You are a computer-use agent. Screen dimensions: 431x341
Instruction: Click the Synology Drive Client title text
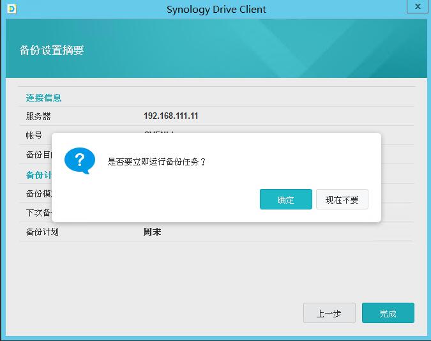tap(216, 10)
